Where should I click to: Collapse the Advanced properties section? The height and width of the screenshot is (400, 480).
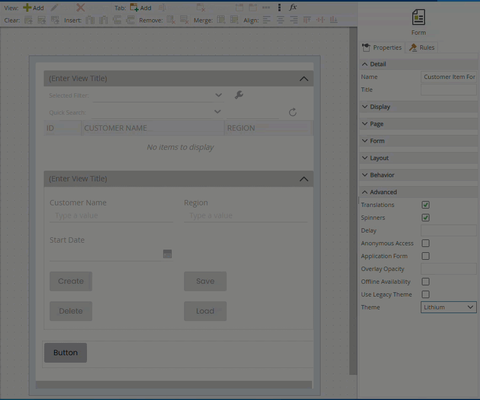[383, 192]
